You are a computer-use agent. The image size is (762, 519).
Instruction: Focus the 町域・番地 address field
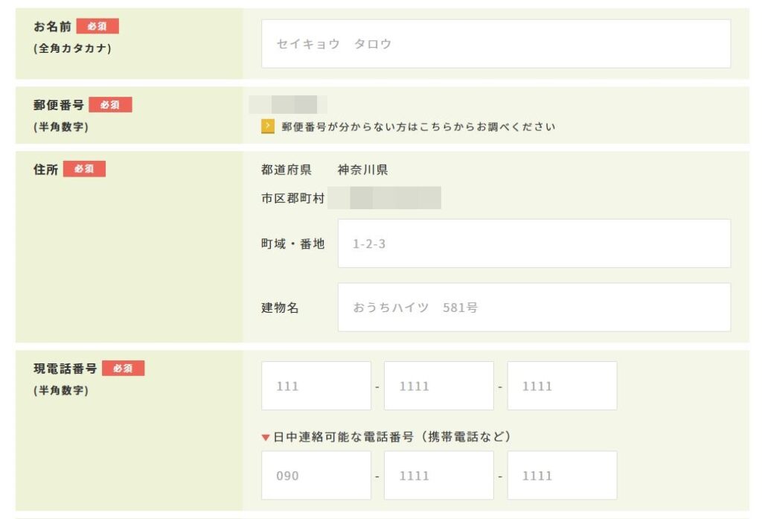[x=534, y=243]
